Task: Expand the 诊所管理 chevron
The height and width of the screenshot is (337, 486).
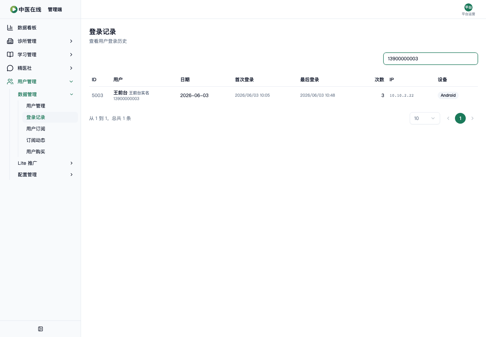Action: [71, 41]
